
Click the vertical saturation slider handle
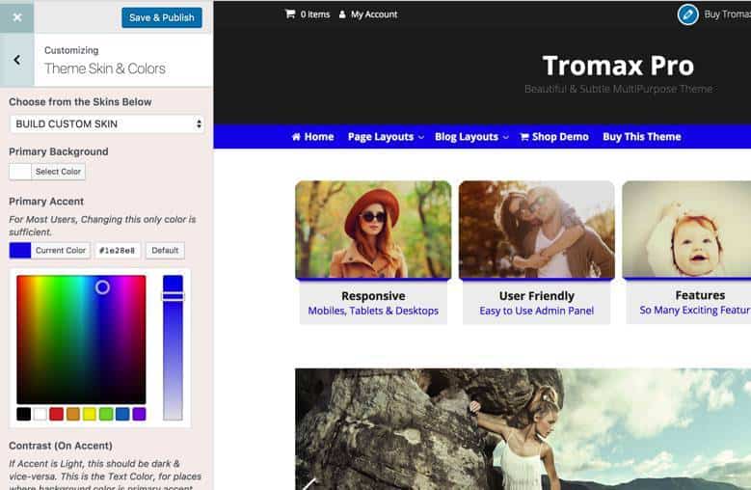tap(173, 296)
